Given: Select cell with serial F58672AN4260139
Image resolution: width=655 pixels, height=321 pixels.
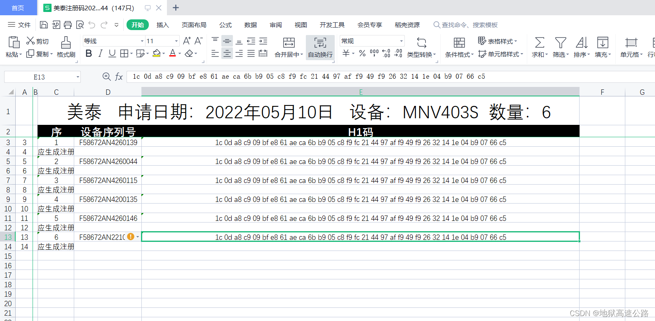Looking at the screenshot, I should point(108,143).
